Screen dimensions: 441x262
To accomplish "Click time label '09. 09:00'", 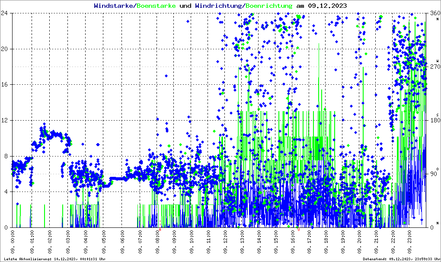I will tap(174, 242).
